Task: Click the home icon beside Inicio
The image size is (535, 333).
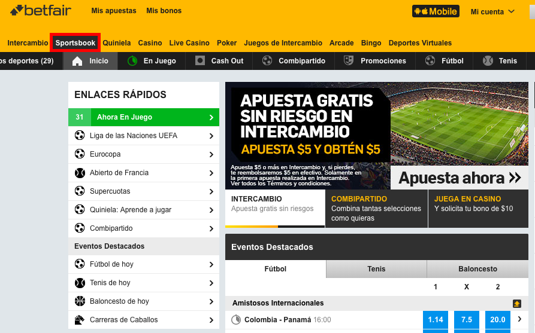Action: [x=77, y=61]
